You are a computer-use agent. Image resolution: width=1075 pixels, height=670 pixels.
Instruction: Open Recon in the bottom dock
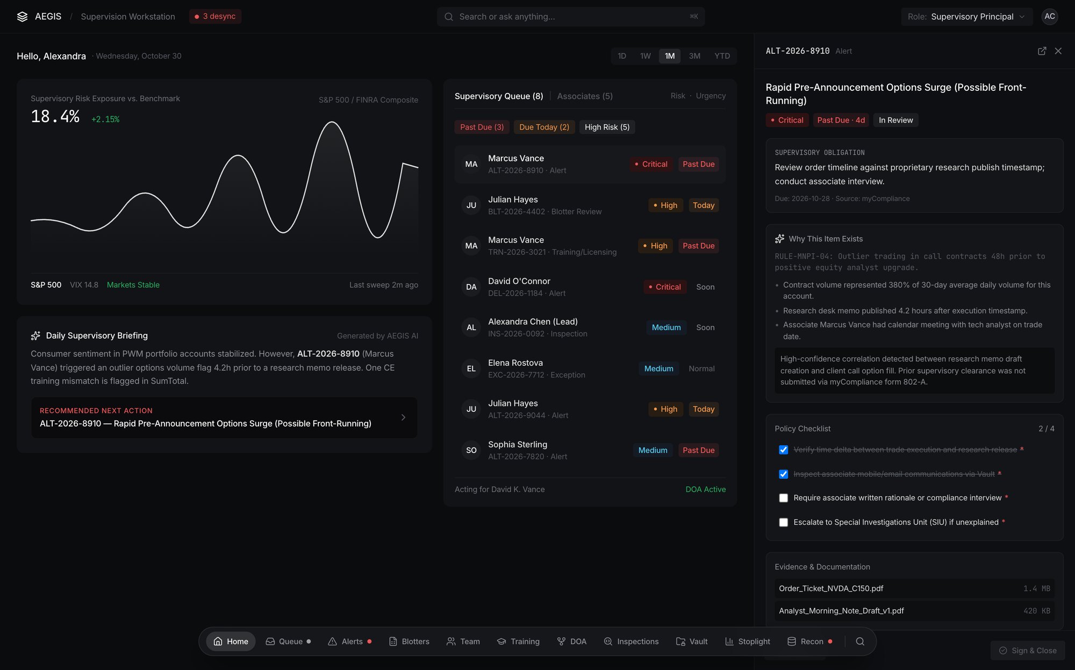coord(810,642)
